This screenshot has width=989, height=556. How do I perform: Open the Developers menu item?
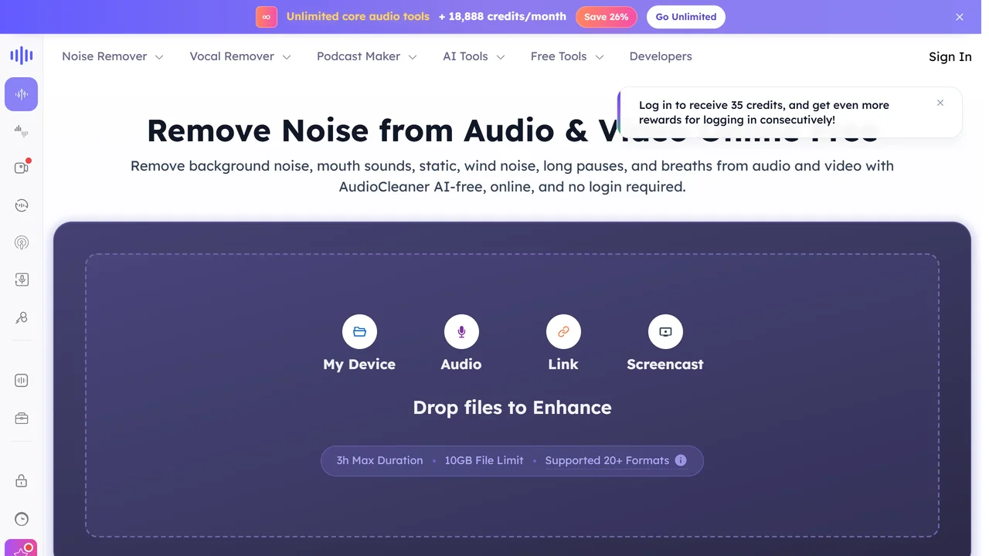(x=661, y=56)
